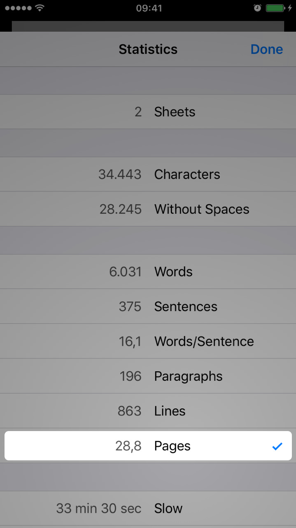
Task: Tap the Statistics title
Action: [x=148, y=49]
